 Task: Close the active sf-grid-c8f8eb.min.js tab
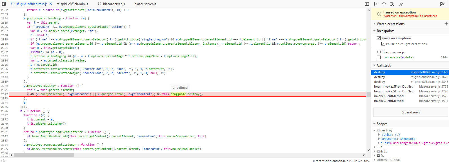pyautogui.click(x=51, y=4)
